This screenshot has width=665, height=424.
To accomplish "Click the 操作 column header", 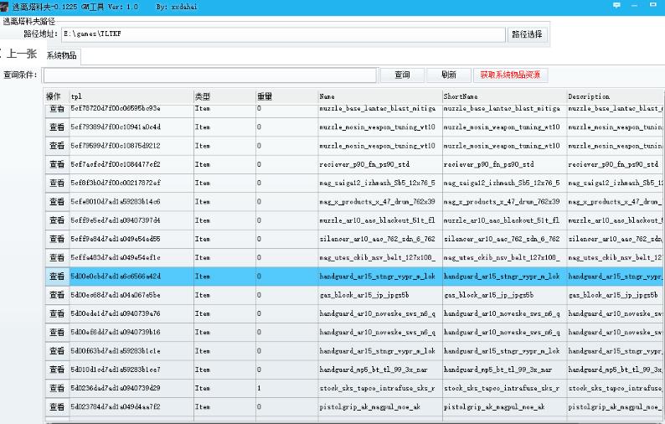I will [57, 96].
